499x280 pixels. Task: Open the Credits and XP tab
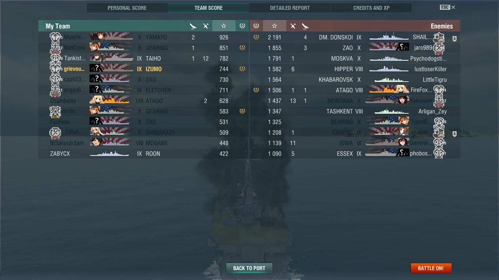(x=371, y=8)
